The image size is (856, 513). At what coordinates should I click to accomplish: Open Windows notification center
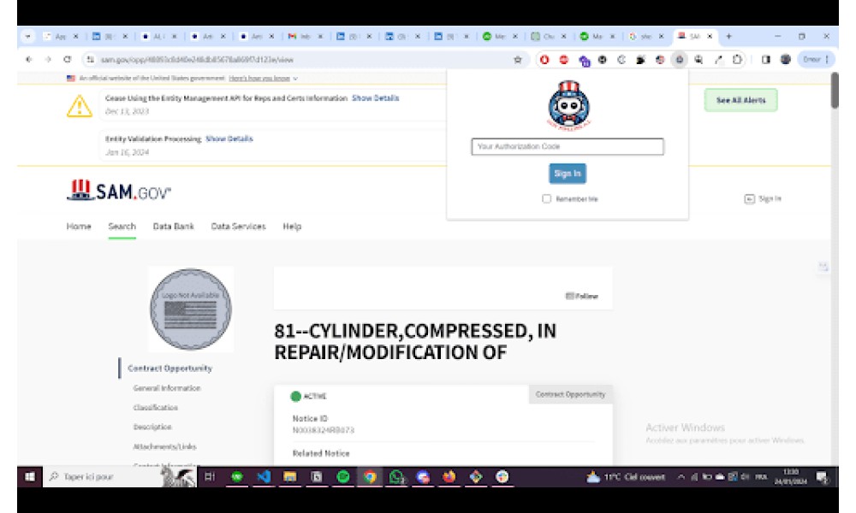pyautogui.click(x=822, y=478)
